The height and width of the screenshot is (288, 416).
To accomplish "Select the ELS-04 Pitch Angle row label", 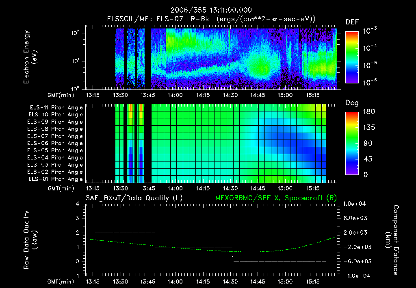I will point(55,157).
